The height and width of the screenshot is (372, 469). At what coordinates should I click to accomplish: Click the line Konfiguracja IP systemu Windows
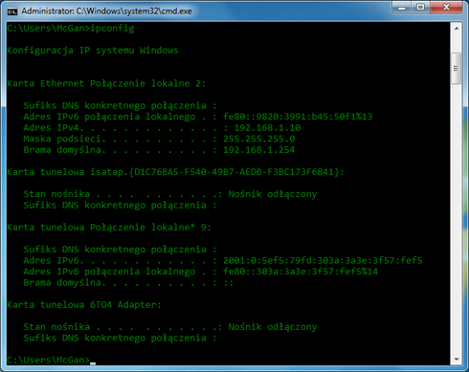click(93, 51)
